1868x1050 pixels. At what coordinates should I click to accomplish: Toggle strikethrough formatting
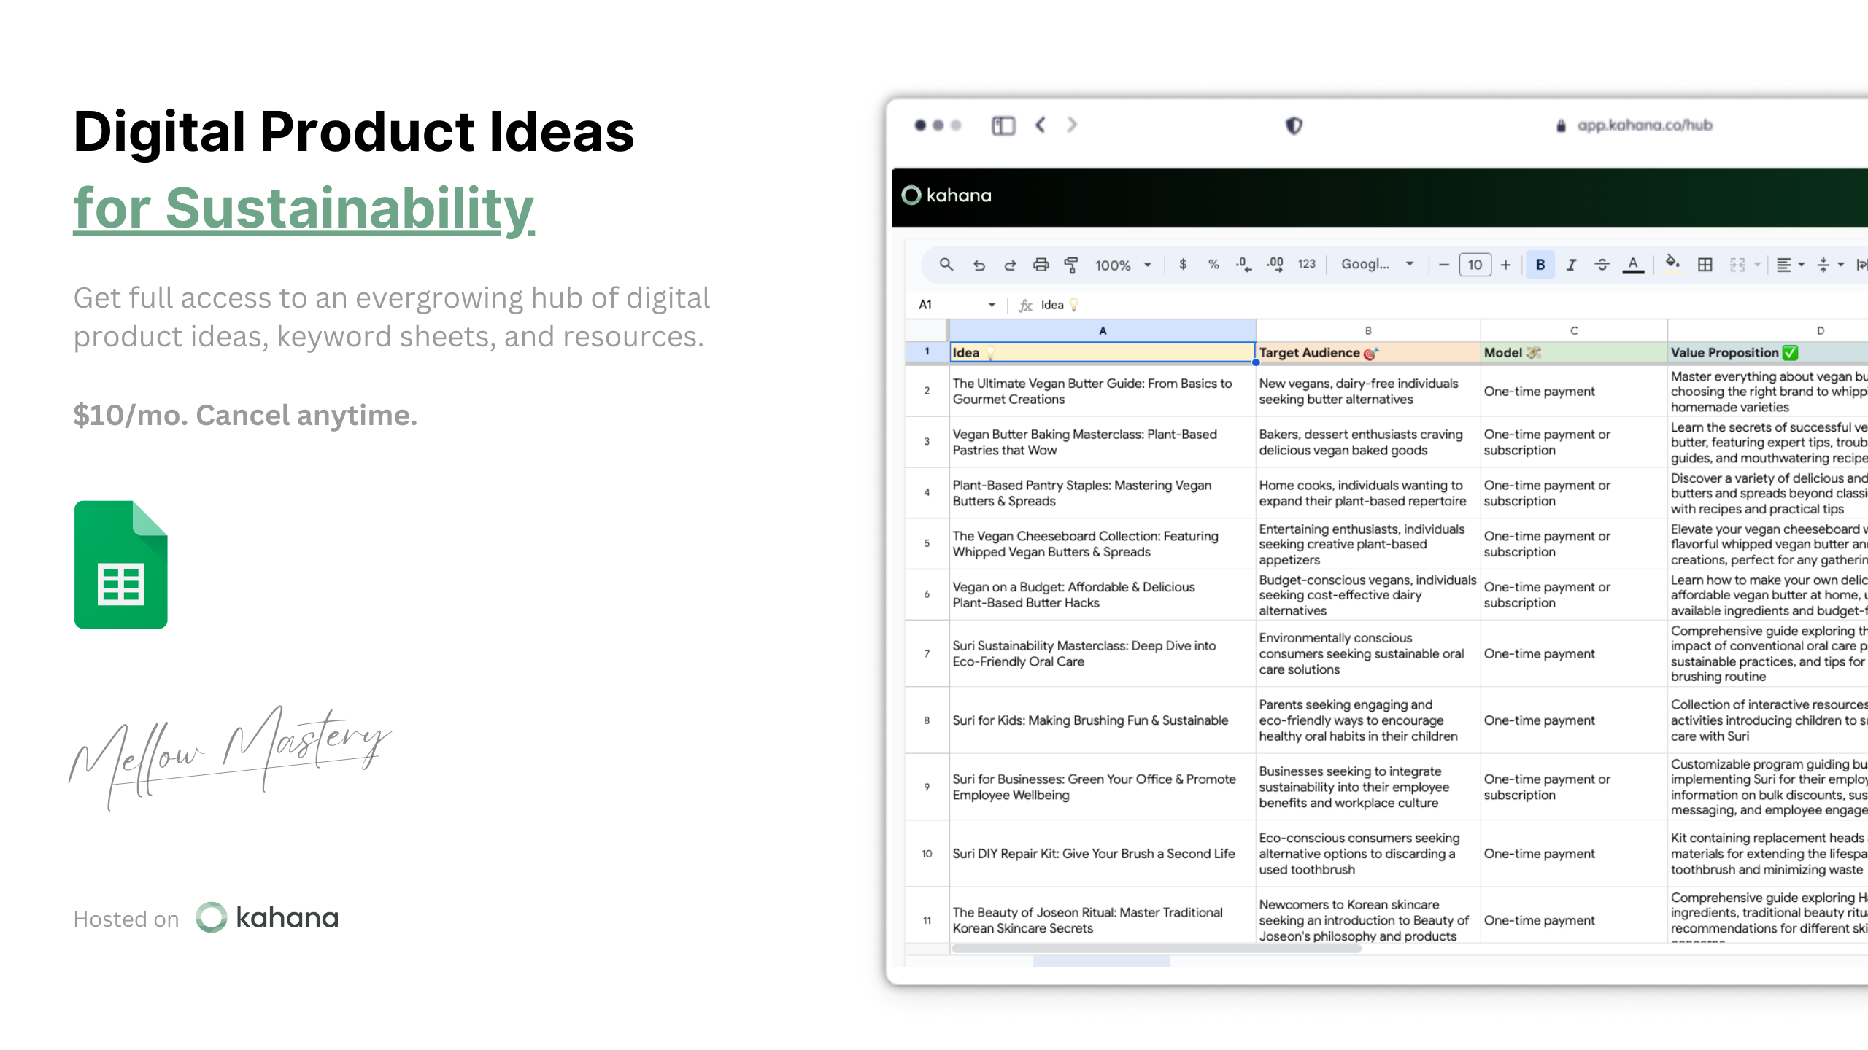(1602, 265)
